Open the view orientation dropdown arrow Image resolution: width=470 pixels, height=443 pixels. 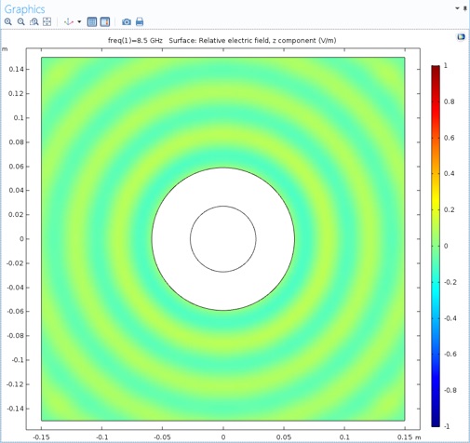79,21
